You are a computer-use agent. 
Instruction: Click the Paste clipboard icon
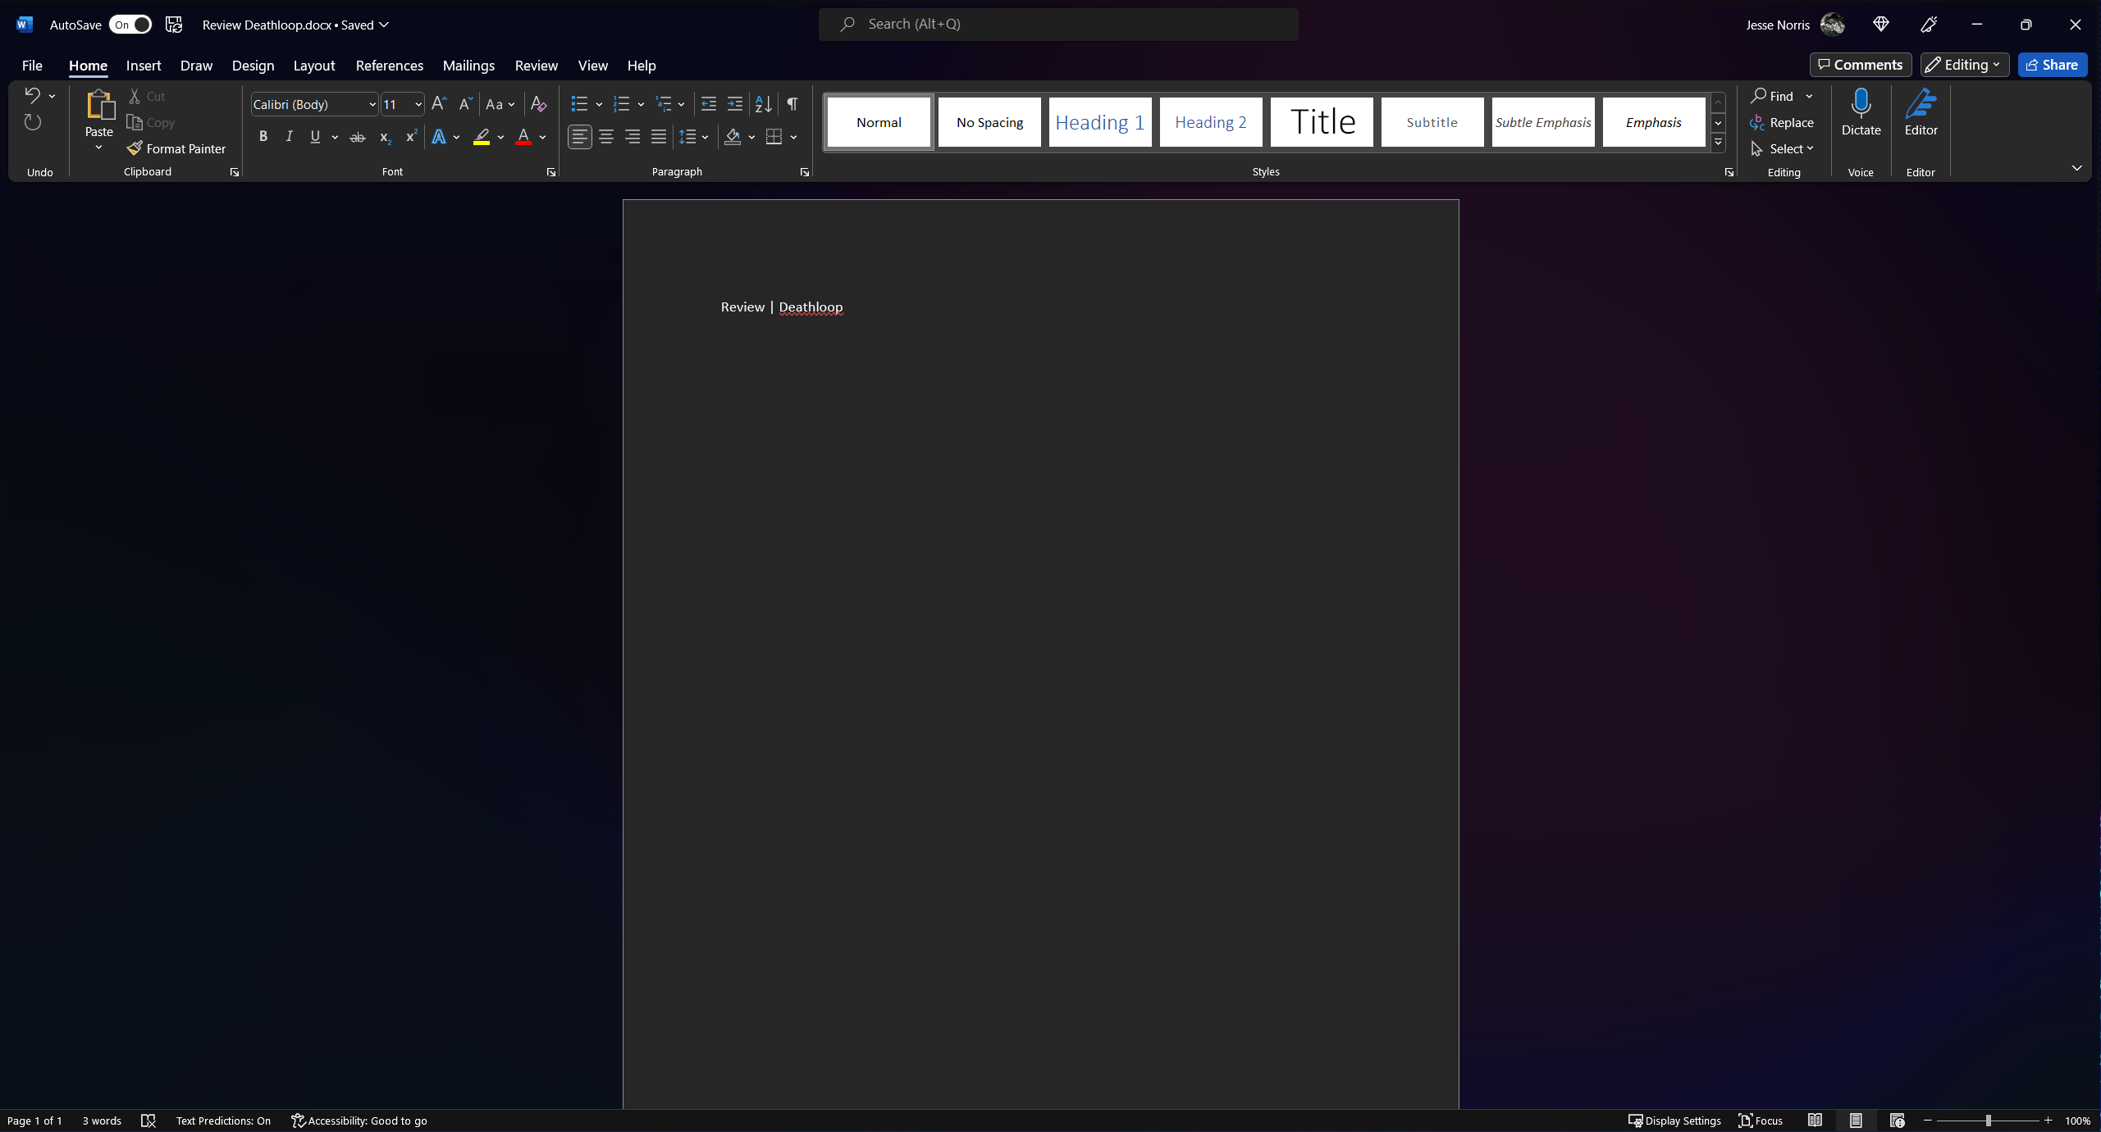pos(99,105)
